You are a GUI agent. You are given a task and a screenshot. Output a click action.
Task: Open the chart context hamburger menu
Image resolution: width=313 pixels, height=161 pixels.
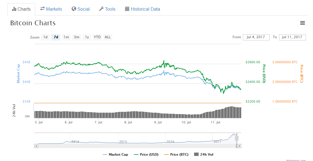(x=302, y=23)
